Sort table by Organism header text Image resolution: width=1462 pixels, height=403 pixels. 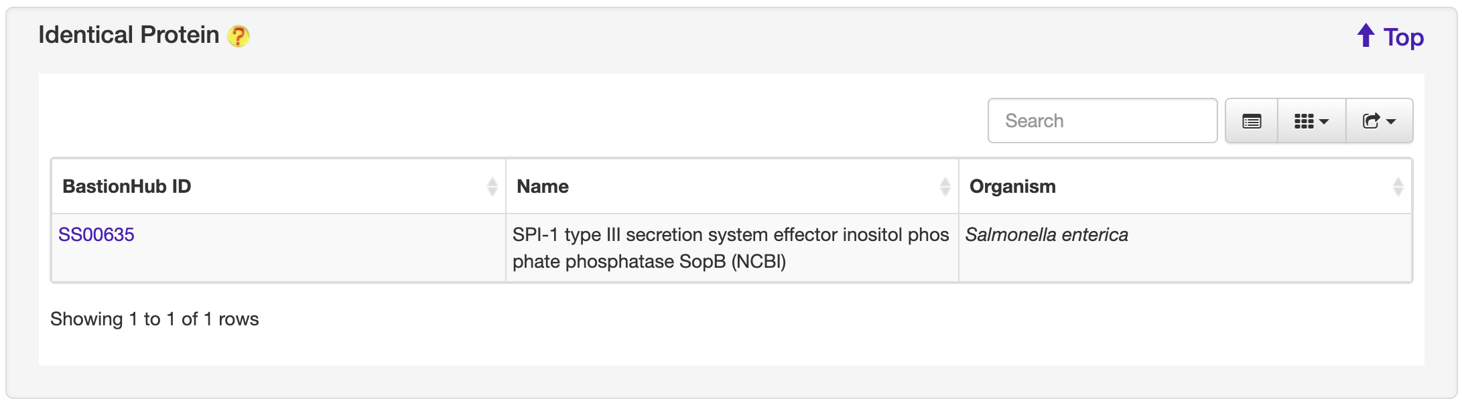(x=1012, y=187)
